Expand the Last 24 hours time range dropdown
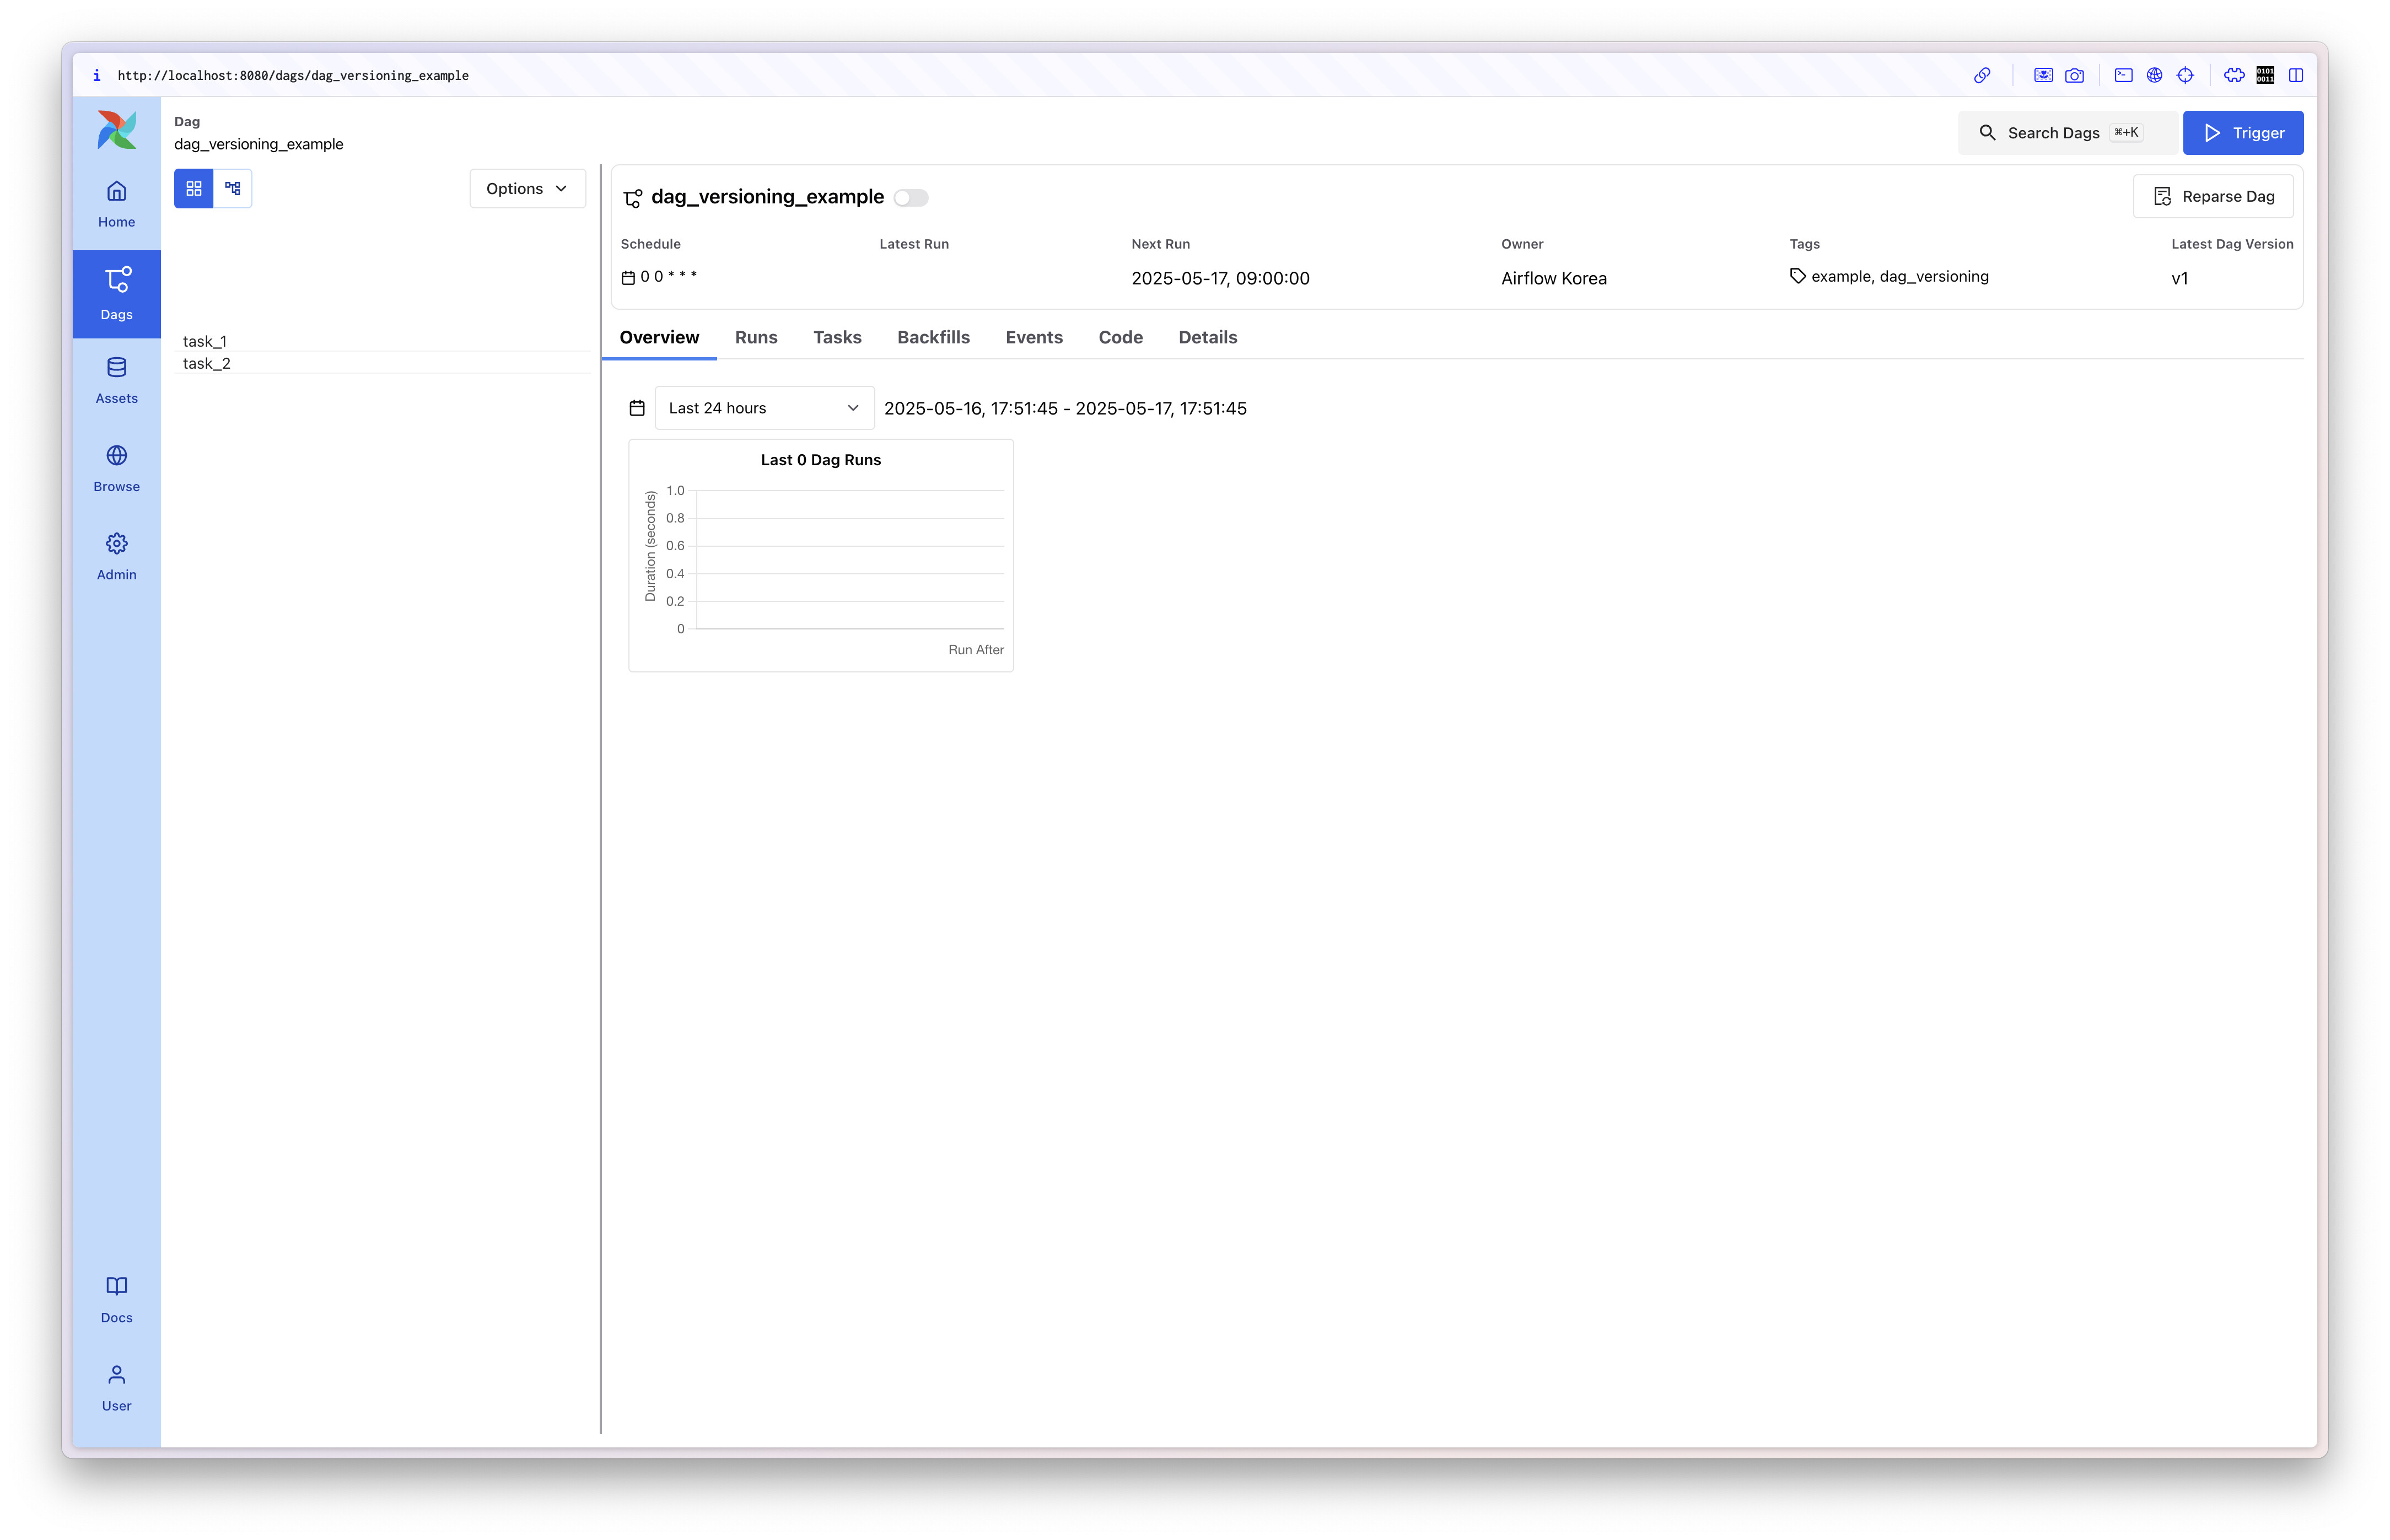Screen dimensions: 2390x1540 tap(764, 408)
